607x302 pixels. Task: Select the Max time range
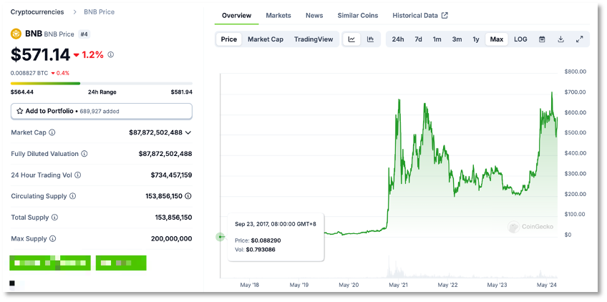coord(496,39)
